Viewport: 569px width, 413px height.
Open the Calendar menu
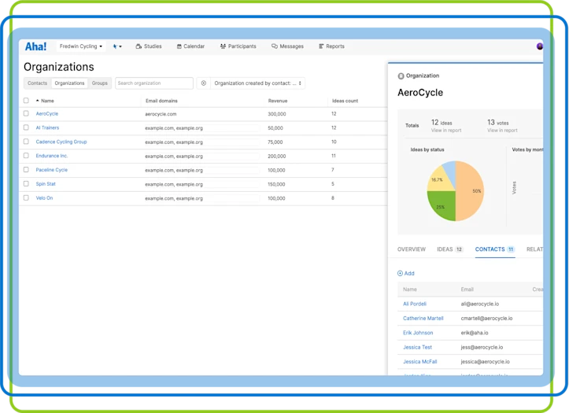click(190, 46)
